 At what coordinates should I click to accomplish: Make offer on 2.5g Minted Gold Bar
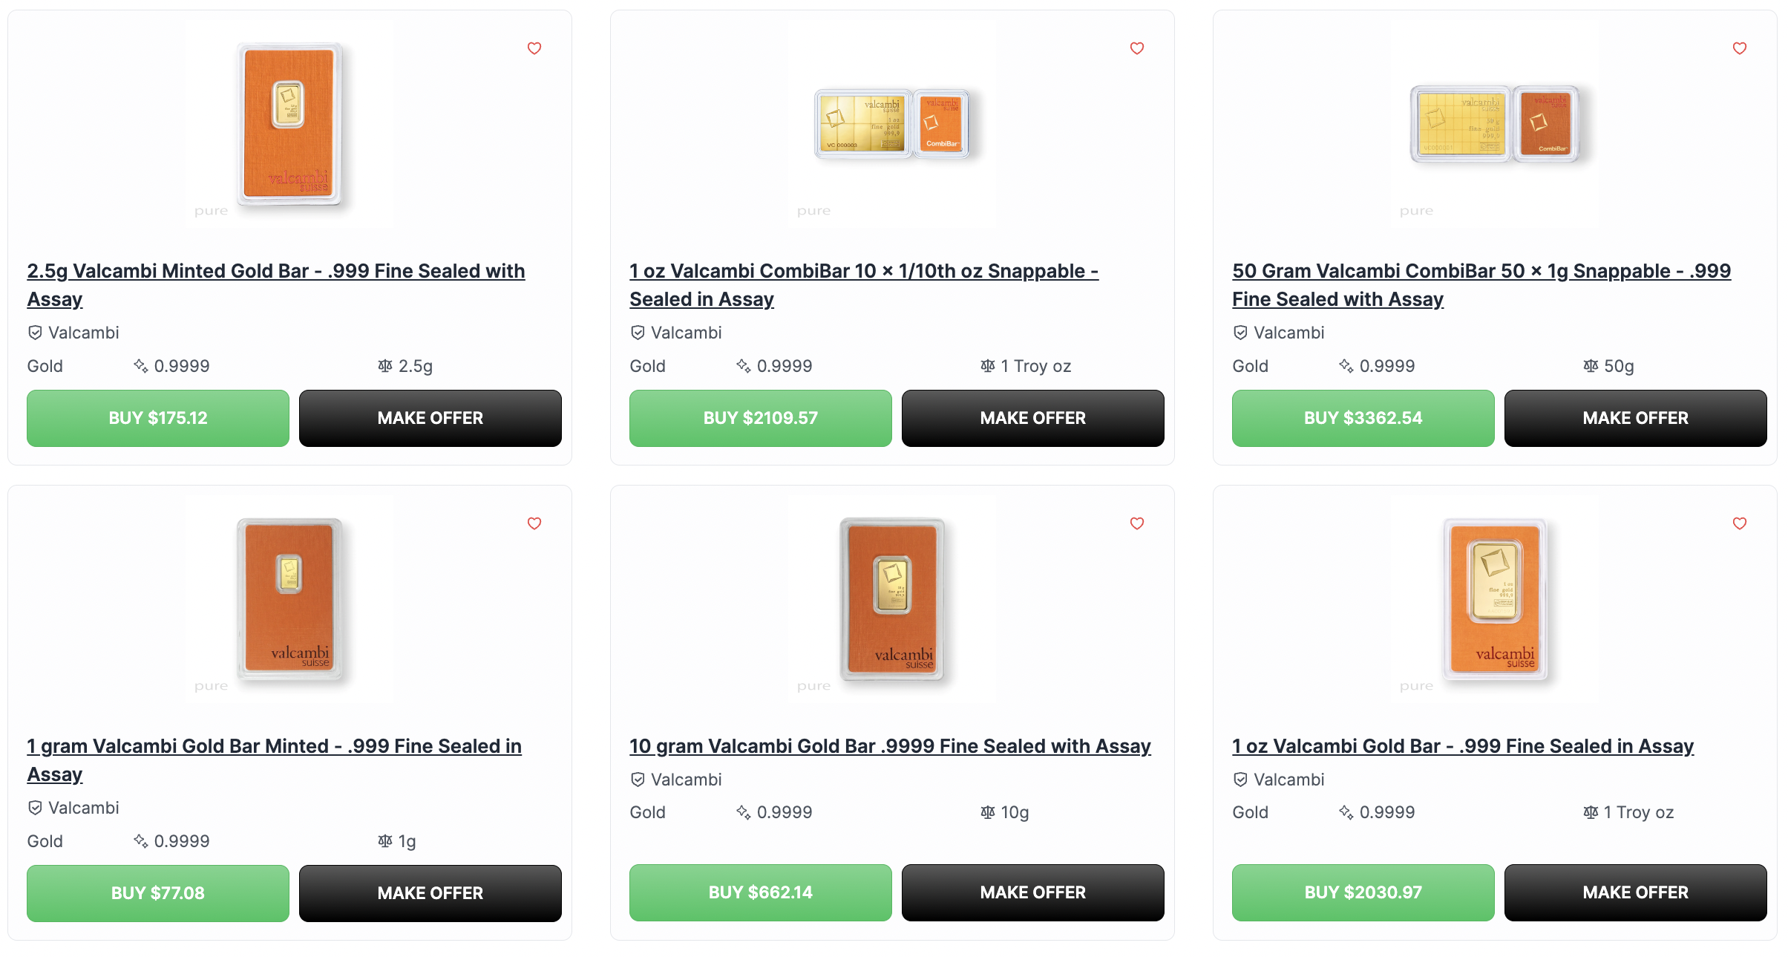click(x=430, y=418)
